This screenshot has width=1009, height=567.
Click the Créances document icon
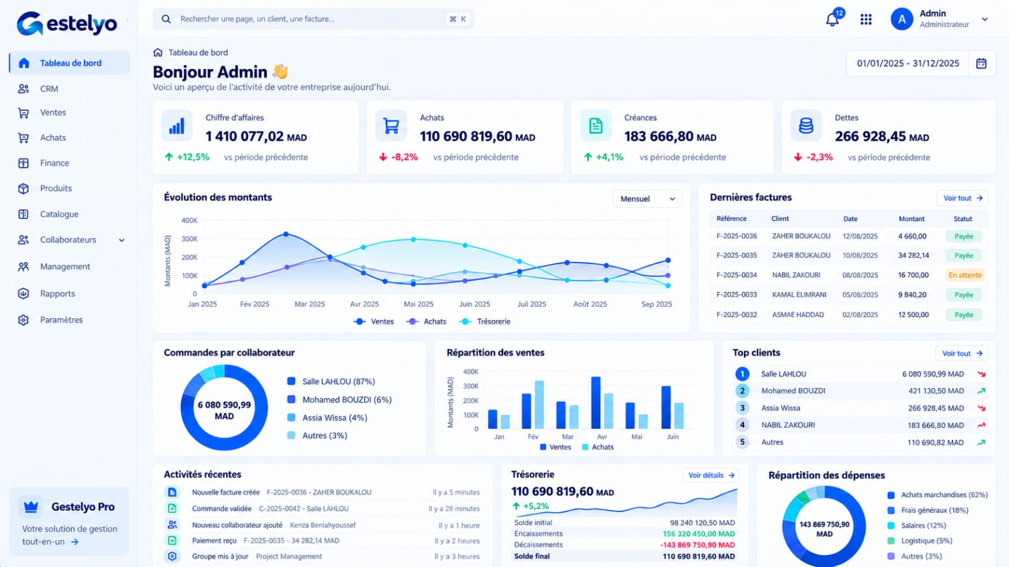pyautogui.click(x=596, y=126)
